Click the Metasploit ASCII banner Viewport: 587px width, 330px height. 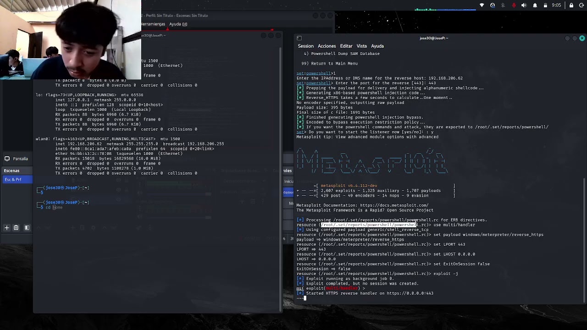[371, 162]
